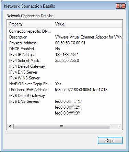The height and width of the screenshot is (152, 129).
Task: Click the IPv4 Default Gateway row
Action: [x=65, y=66]
